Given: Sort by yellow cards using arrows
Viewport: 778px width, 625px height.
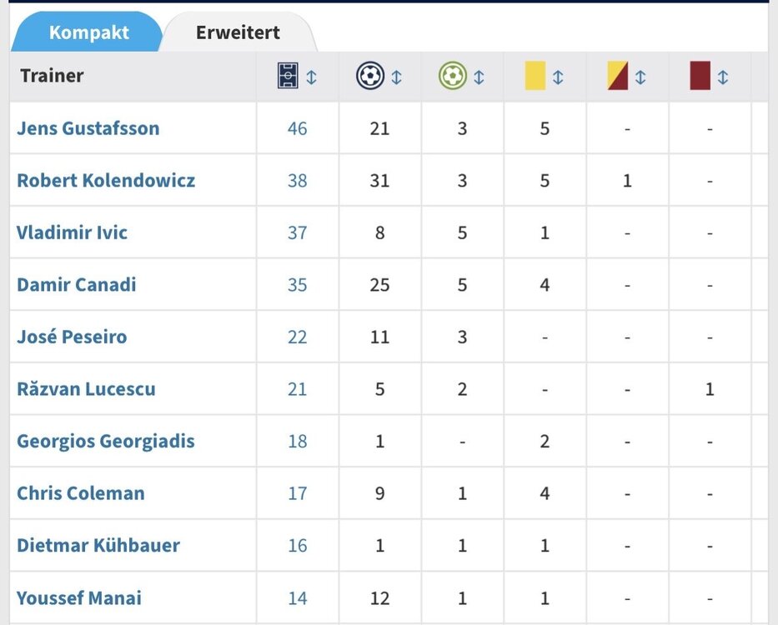Looking at the screenshot, I should (x=558, y=77).
